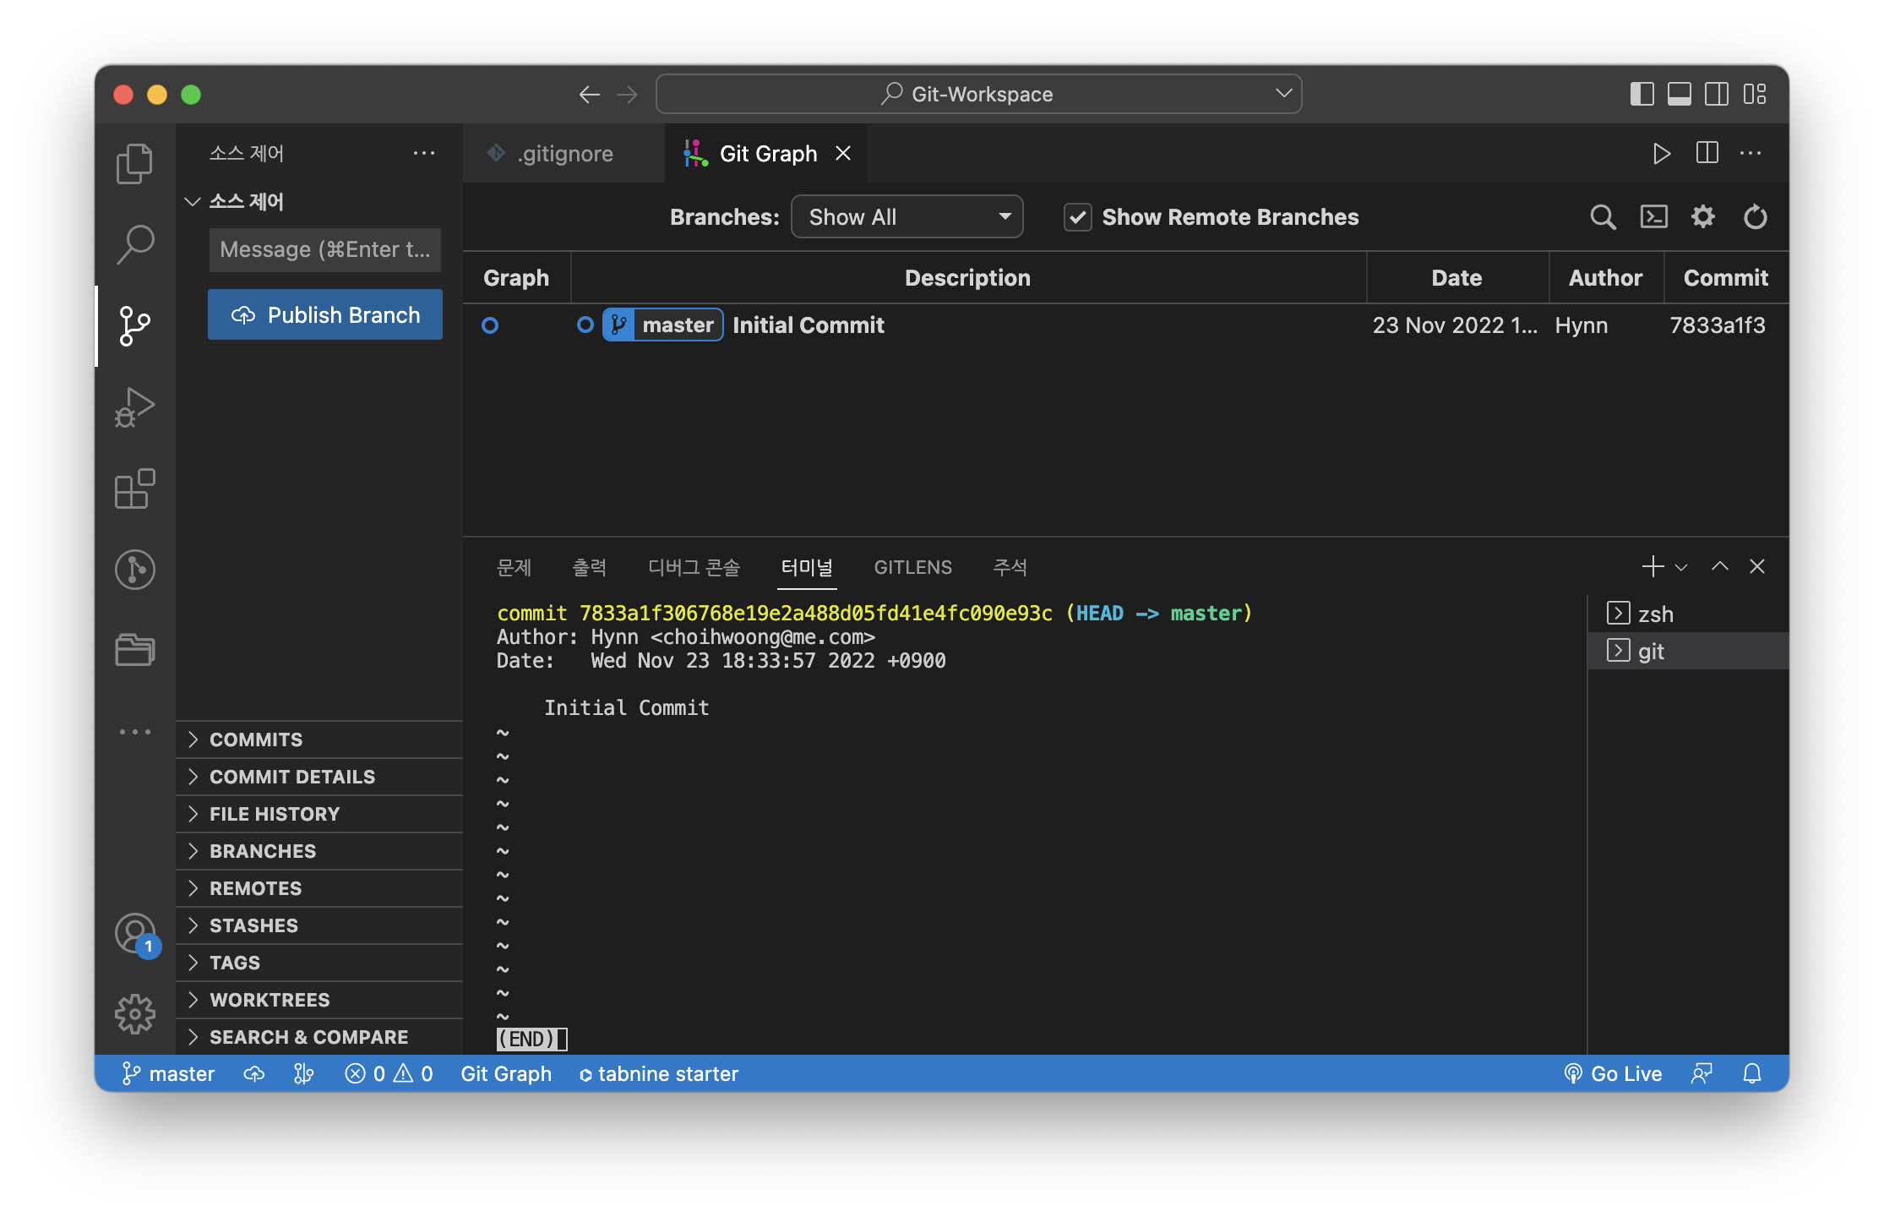Open the Git Graph terminal icon
Screen dimensions: 1884x1217
coord(1653,217)
